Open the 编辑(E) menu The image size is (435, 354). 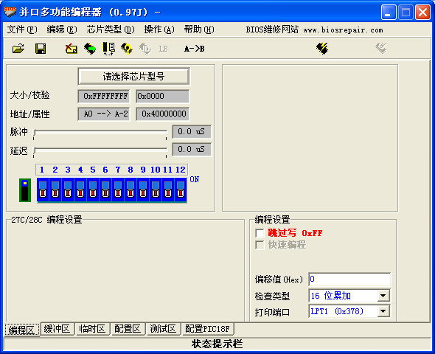pyautogui.click(x=62, y=29)
